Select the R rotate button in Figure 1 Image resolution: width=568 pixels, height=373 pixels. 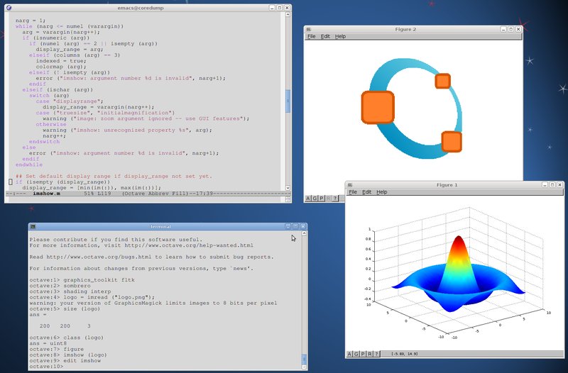click(369, 354)
